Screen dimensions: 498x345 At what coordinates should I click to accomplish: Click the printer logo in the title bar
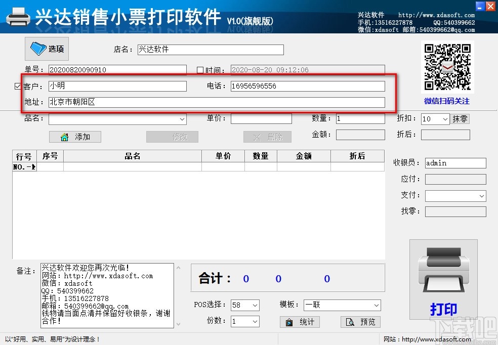click(19, 17)
